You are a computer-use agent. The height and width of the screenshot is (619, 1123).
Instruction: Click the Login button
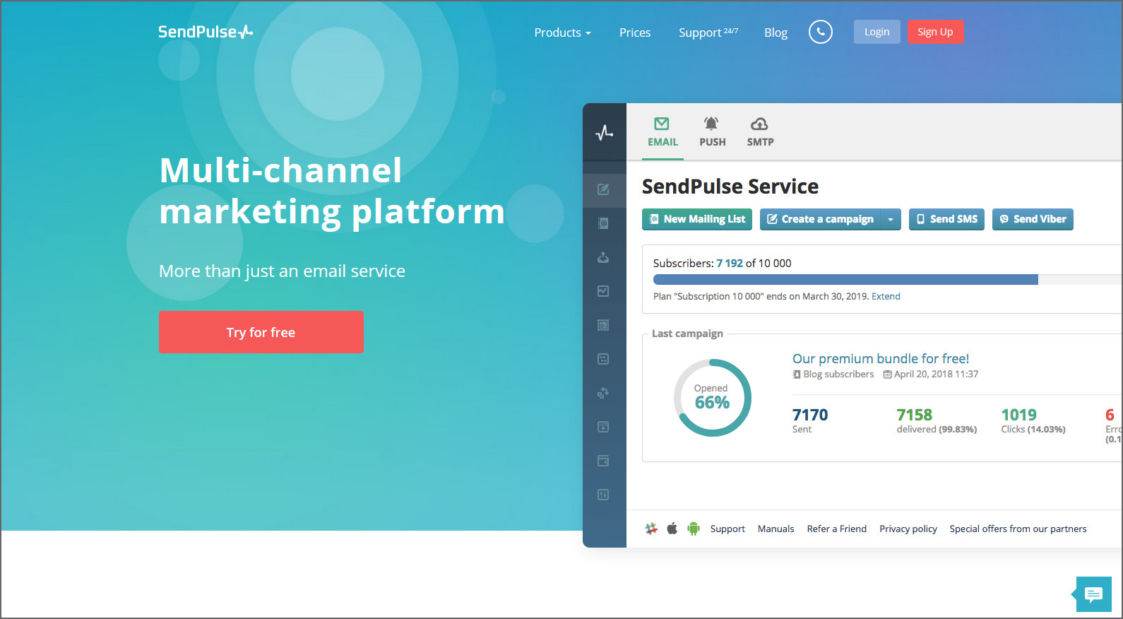coord(877,32)
